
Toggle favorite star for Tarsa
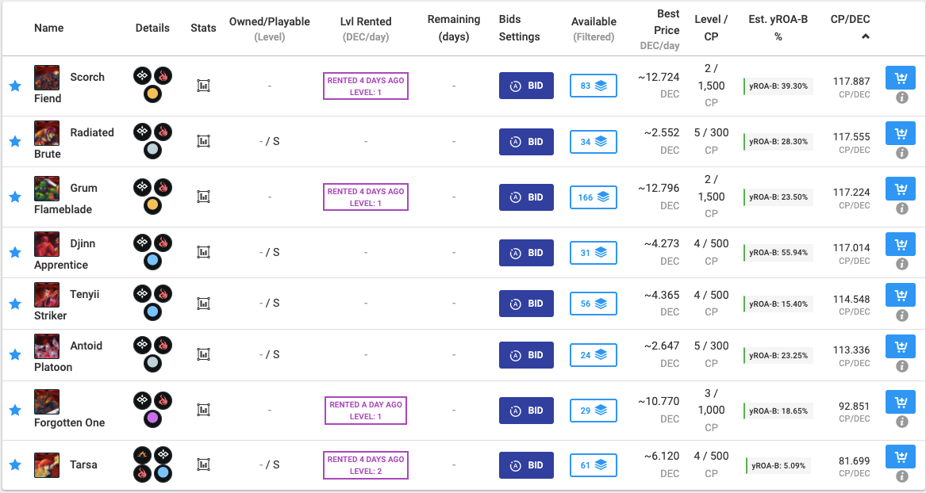(x=15, y=464)
